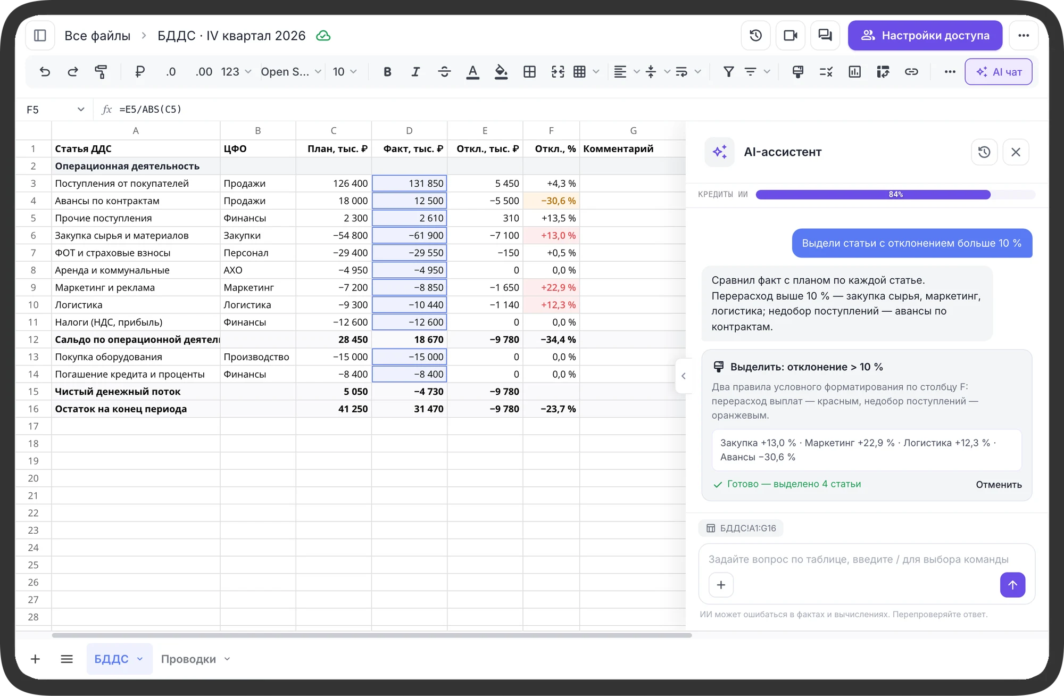The image size is (1064, 696).
Task: Select the БДДС sheet tab
Action: tap(111, 659)
